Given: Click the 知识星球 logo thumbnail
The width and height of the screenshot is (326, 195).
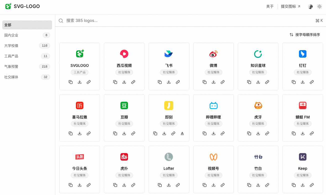Looking at the screenshot, I should tap(258, 54).
